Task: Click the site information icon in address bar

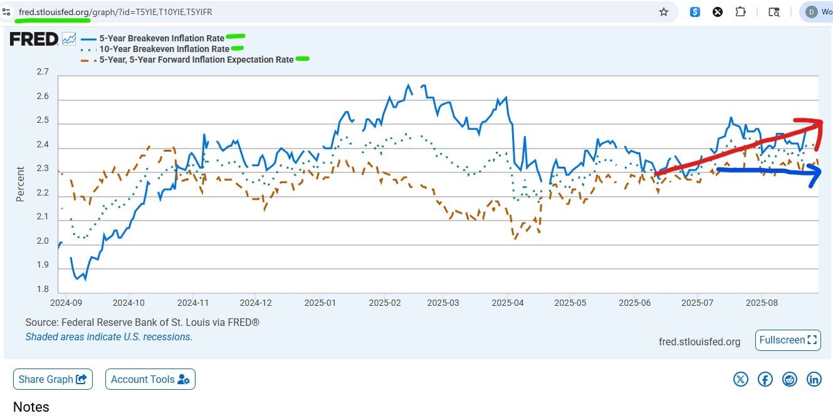Action: click(x=6, y=12)
